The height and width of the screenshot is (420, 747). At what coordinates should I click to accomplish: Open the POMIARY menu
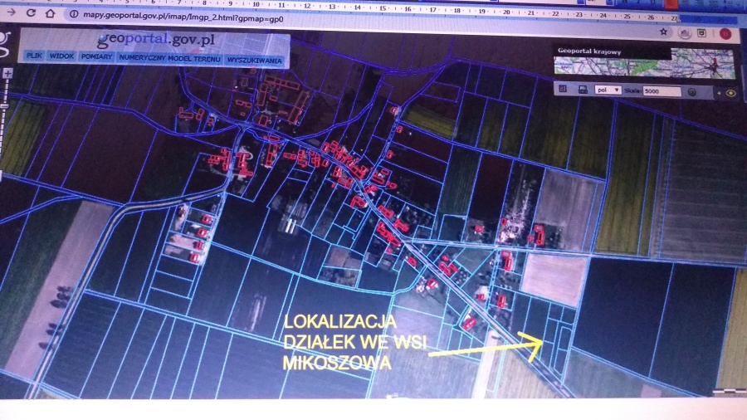[97, 56]
